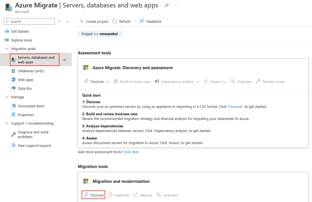Click the Project == vmwarehci filter pill
Screen dimensions: 312x202
(100, 34)
